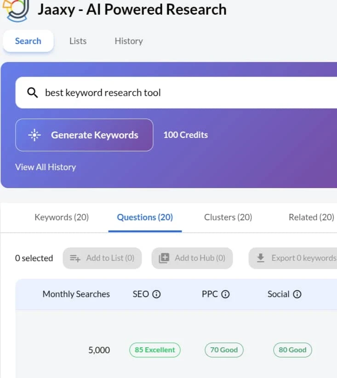Viewport: 337px width, 378px height.
Task: Click the Social column header label
Action: pos(279,294)
